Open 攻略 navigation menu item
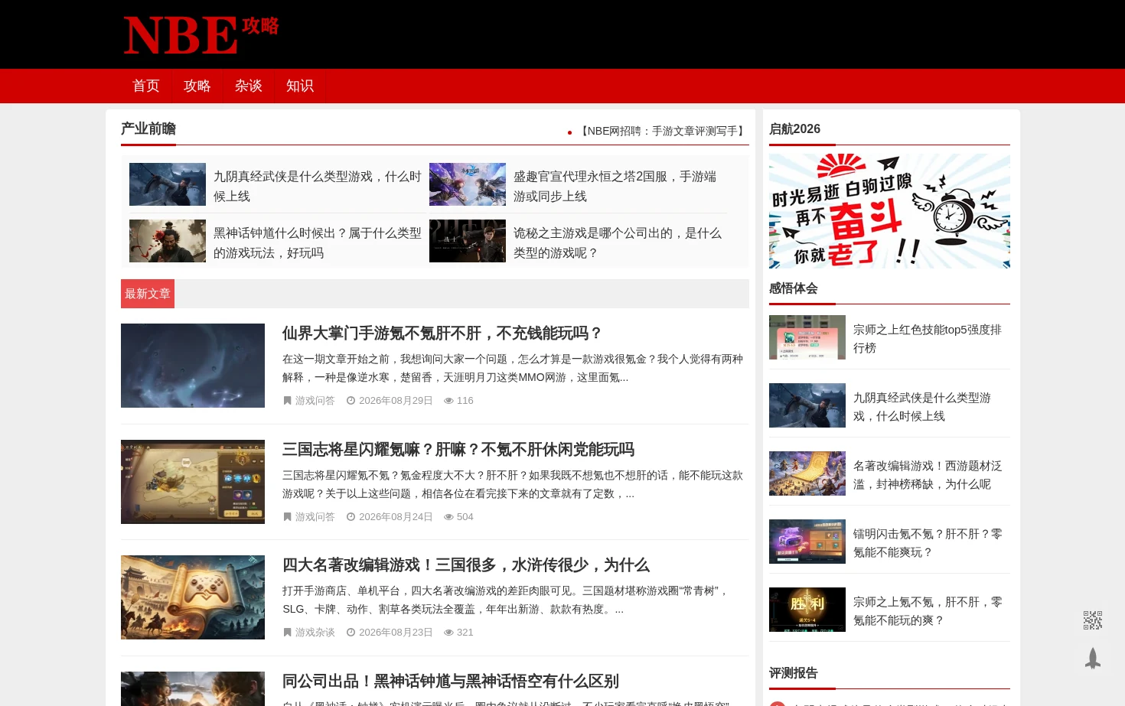This screenshot has width=1125, height=706. [x=197, y=86]
